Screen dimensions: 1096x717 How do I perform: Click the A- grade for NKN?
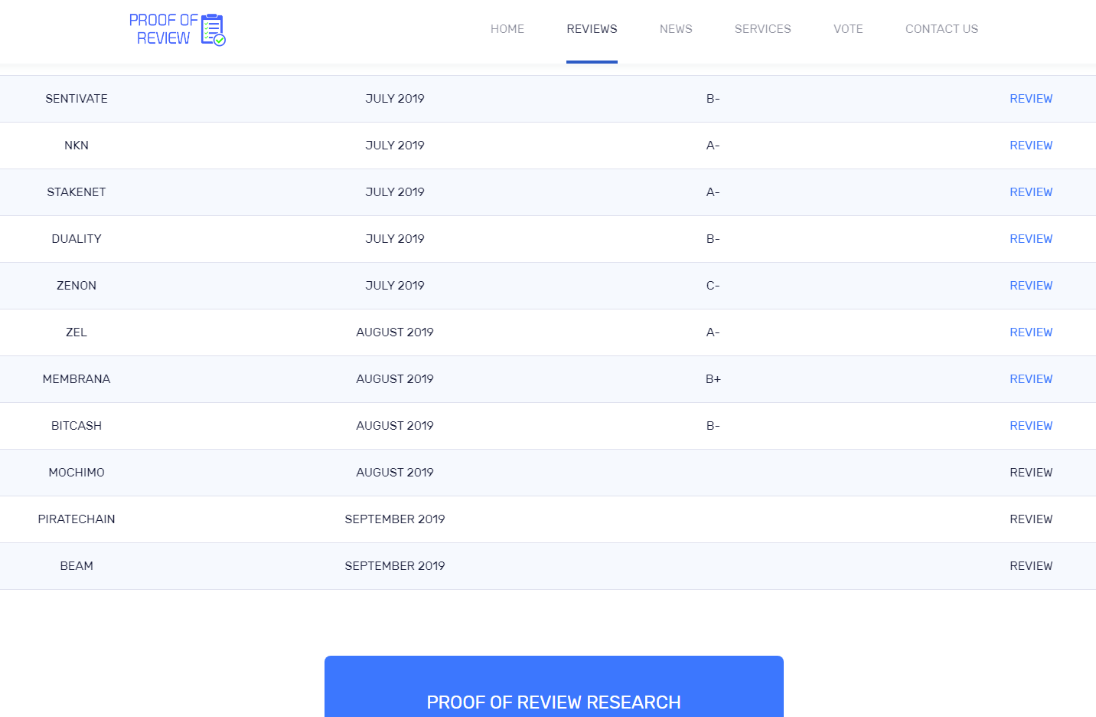[x=713, y=146]
